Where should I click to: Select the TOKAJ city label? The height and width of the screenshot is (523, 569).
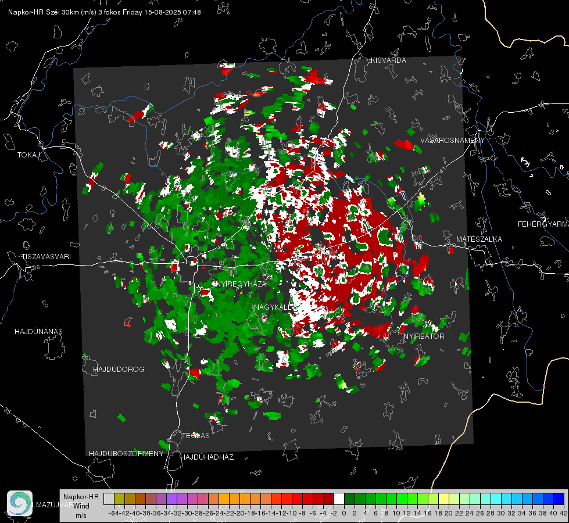point(28,155)
